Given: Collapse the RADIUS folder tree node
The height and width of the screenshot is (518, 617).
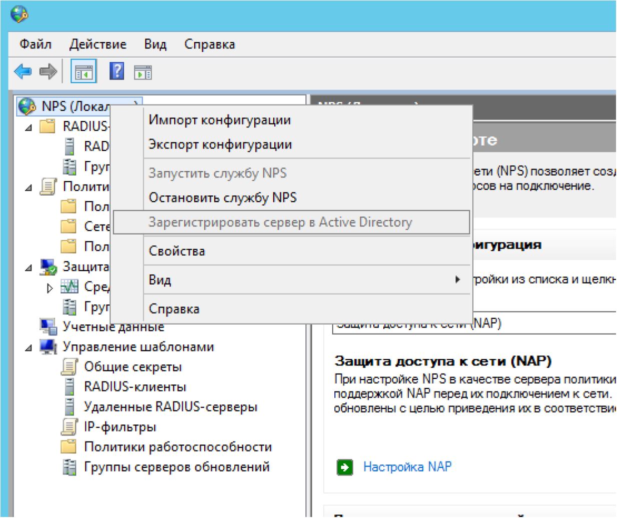Looking at the screenshot, I should coord(29,127).
